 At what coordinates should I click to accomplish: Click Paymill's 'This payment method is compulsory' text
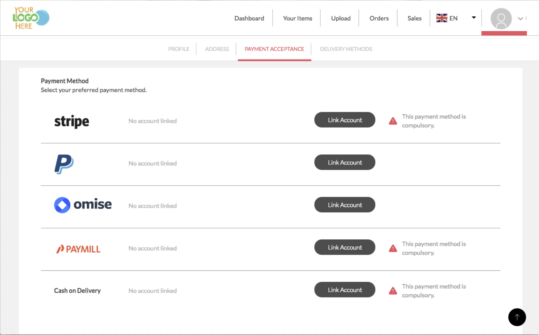434,248
